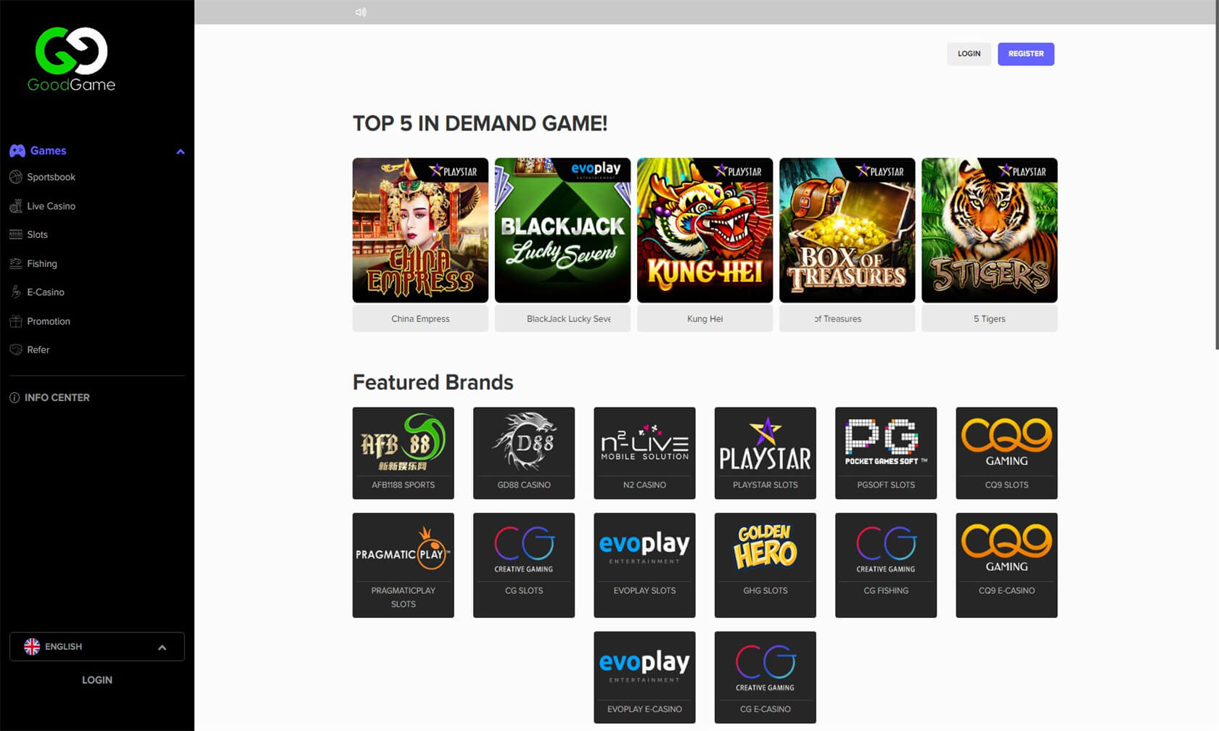Screen dimensions: 1219x731
Task: Go to Fishing games section
Action: tap(41, 264)
